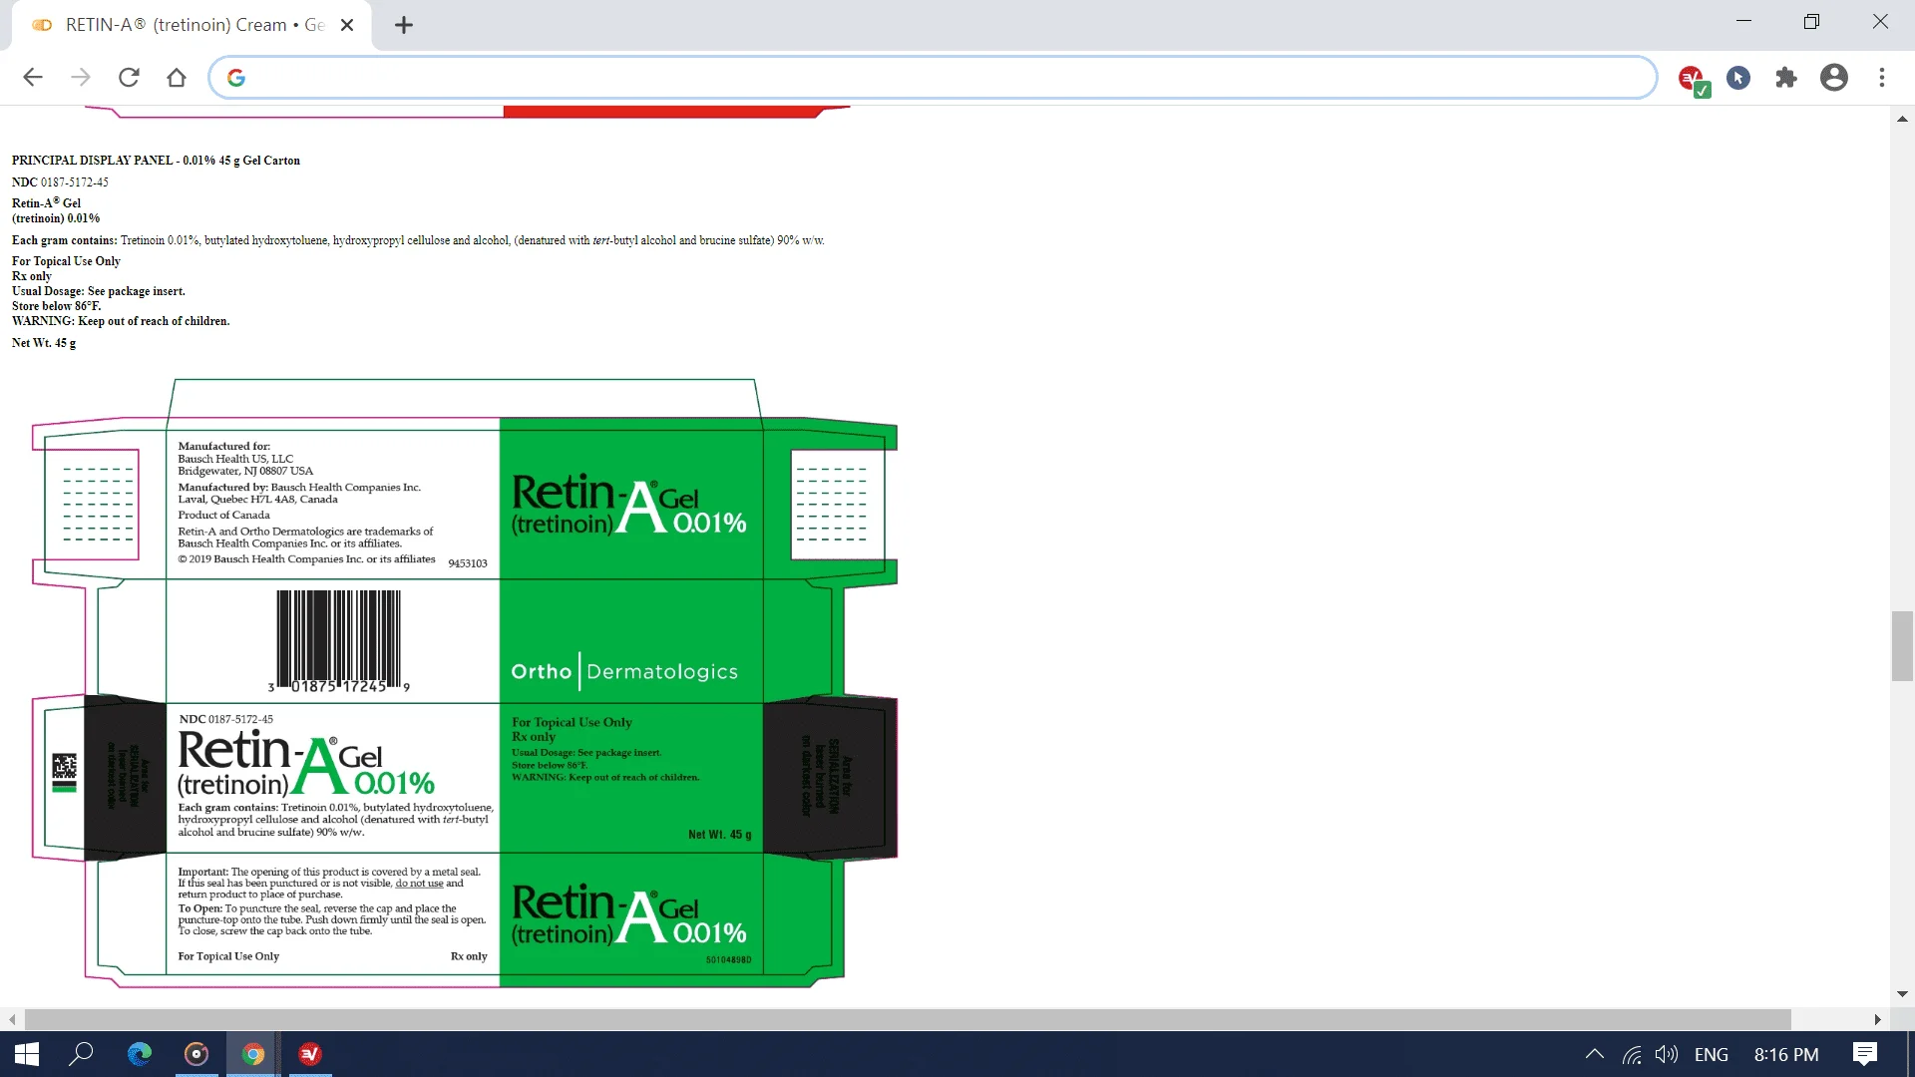Screen dimensions: 1915x1077
Task: Click the horizontal scrollbar thumb
Action: pos(908,1019)
